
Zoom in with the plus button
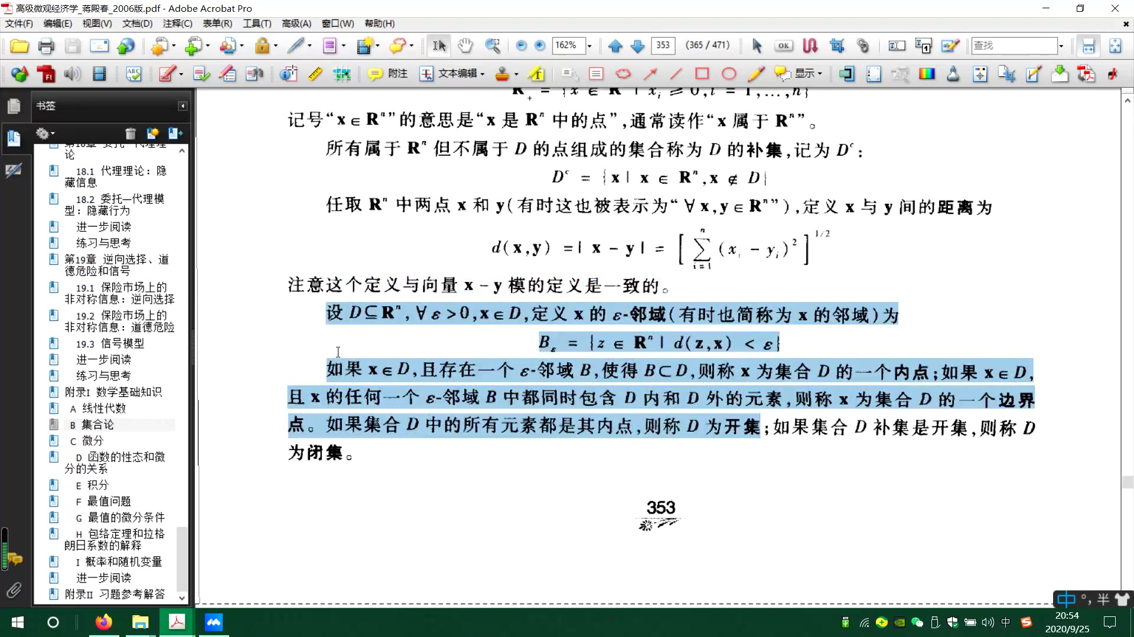tap(540, 45)
